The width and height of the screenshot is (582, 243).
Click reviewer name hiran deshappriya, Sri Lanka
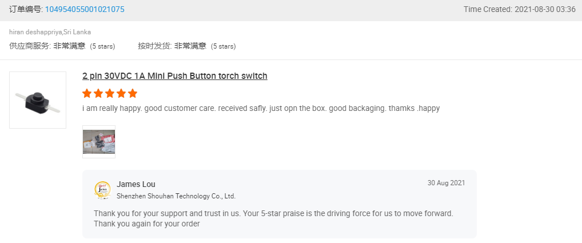point(50,32)
